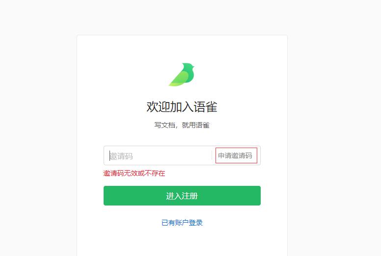Click the green Yuque bird logo
Screen dimensions: 381x256
(x=182, y=75)
